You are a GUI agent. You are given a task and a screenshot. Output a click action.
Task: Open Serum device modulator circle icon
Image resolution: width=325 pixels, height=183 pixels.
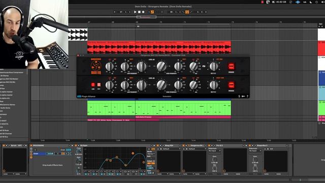click(x=4, y=171)
